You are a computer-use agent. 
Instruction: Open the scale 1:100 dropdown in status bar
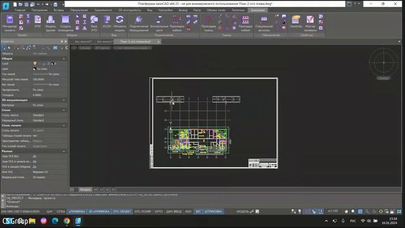pyautogui.click(x=333, y=211)
